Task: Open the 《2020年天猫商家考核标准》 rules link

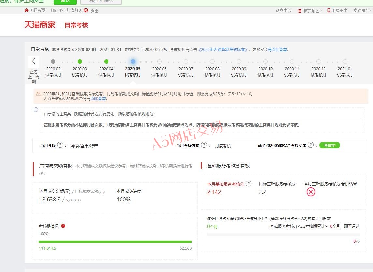Action: coord(222,50)
